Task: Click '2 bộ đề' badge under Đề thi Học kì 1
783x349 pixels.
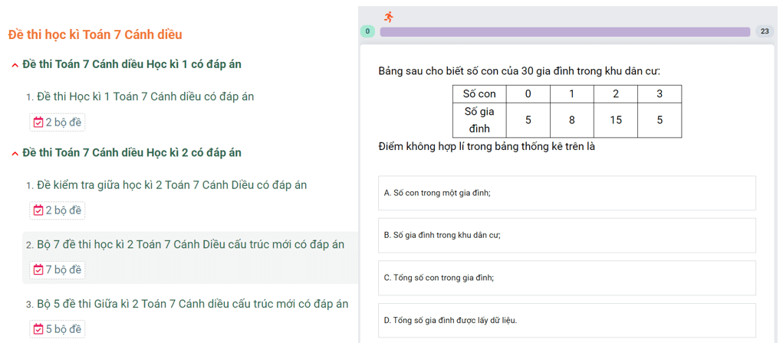Action: [x=58, y=122]
